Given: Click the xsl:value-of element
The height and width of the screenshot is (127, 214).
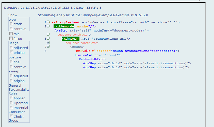Looking at the screenshot, I should point(85,51).
